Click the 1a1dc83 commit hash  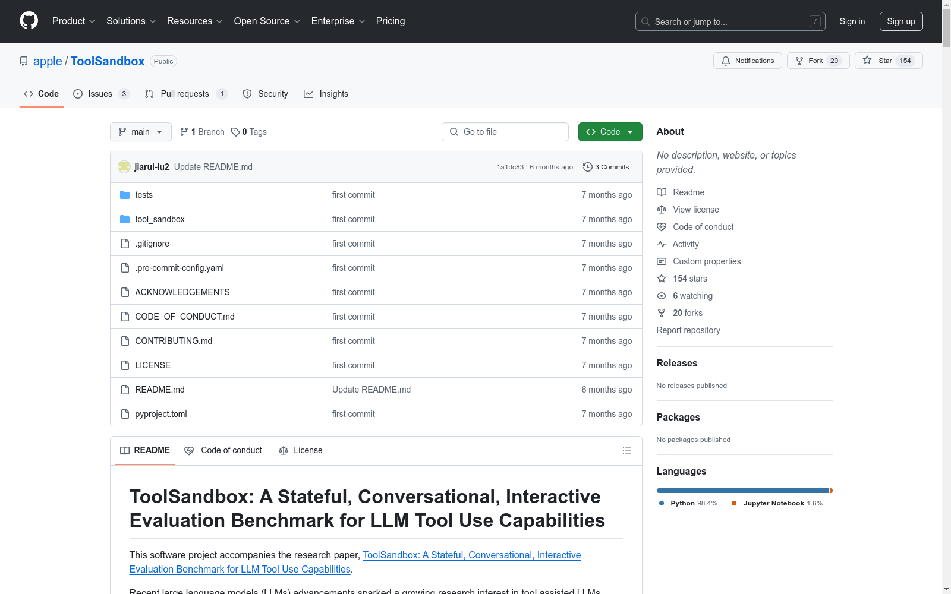coord(510,167)
